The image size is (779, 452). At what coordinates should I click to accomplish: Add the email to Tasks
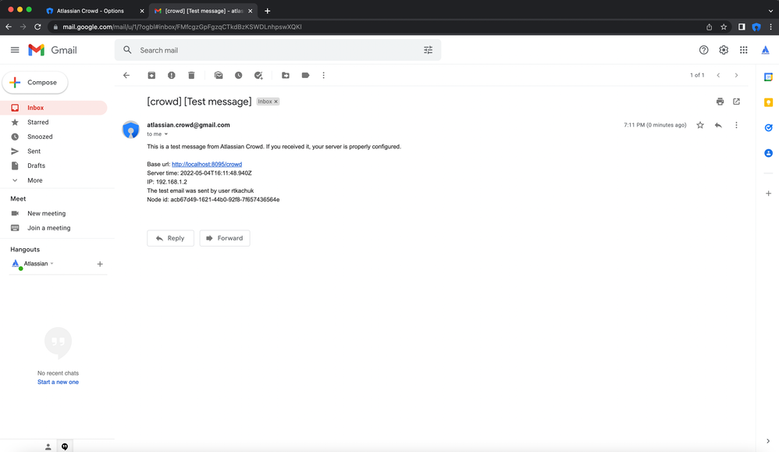(258, 75)
